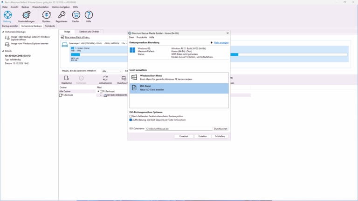This screenshot has height=201, width=358.
Task: Click folder icon next to F:\Backups in Ordner list
Action: point(60,95)
